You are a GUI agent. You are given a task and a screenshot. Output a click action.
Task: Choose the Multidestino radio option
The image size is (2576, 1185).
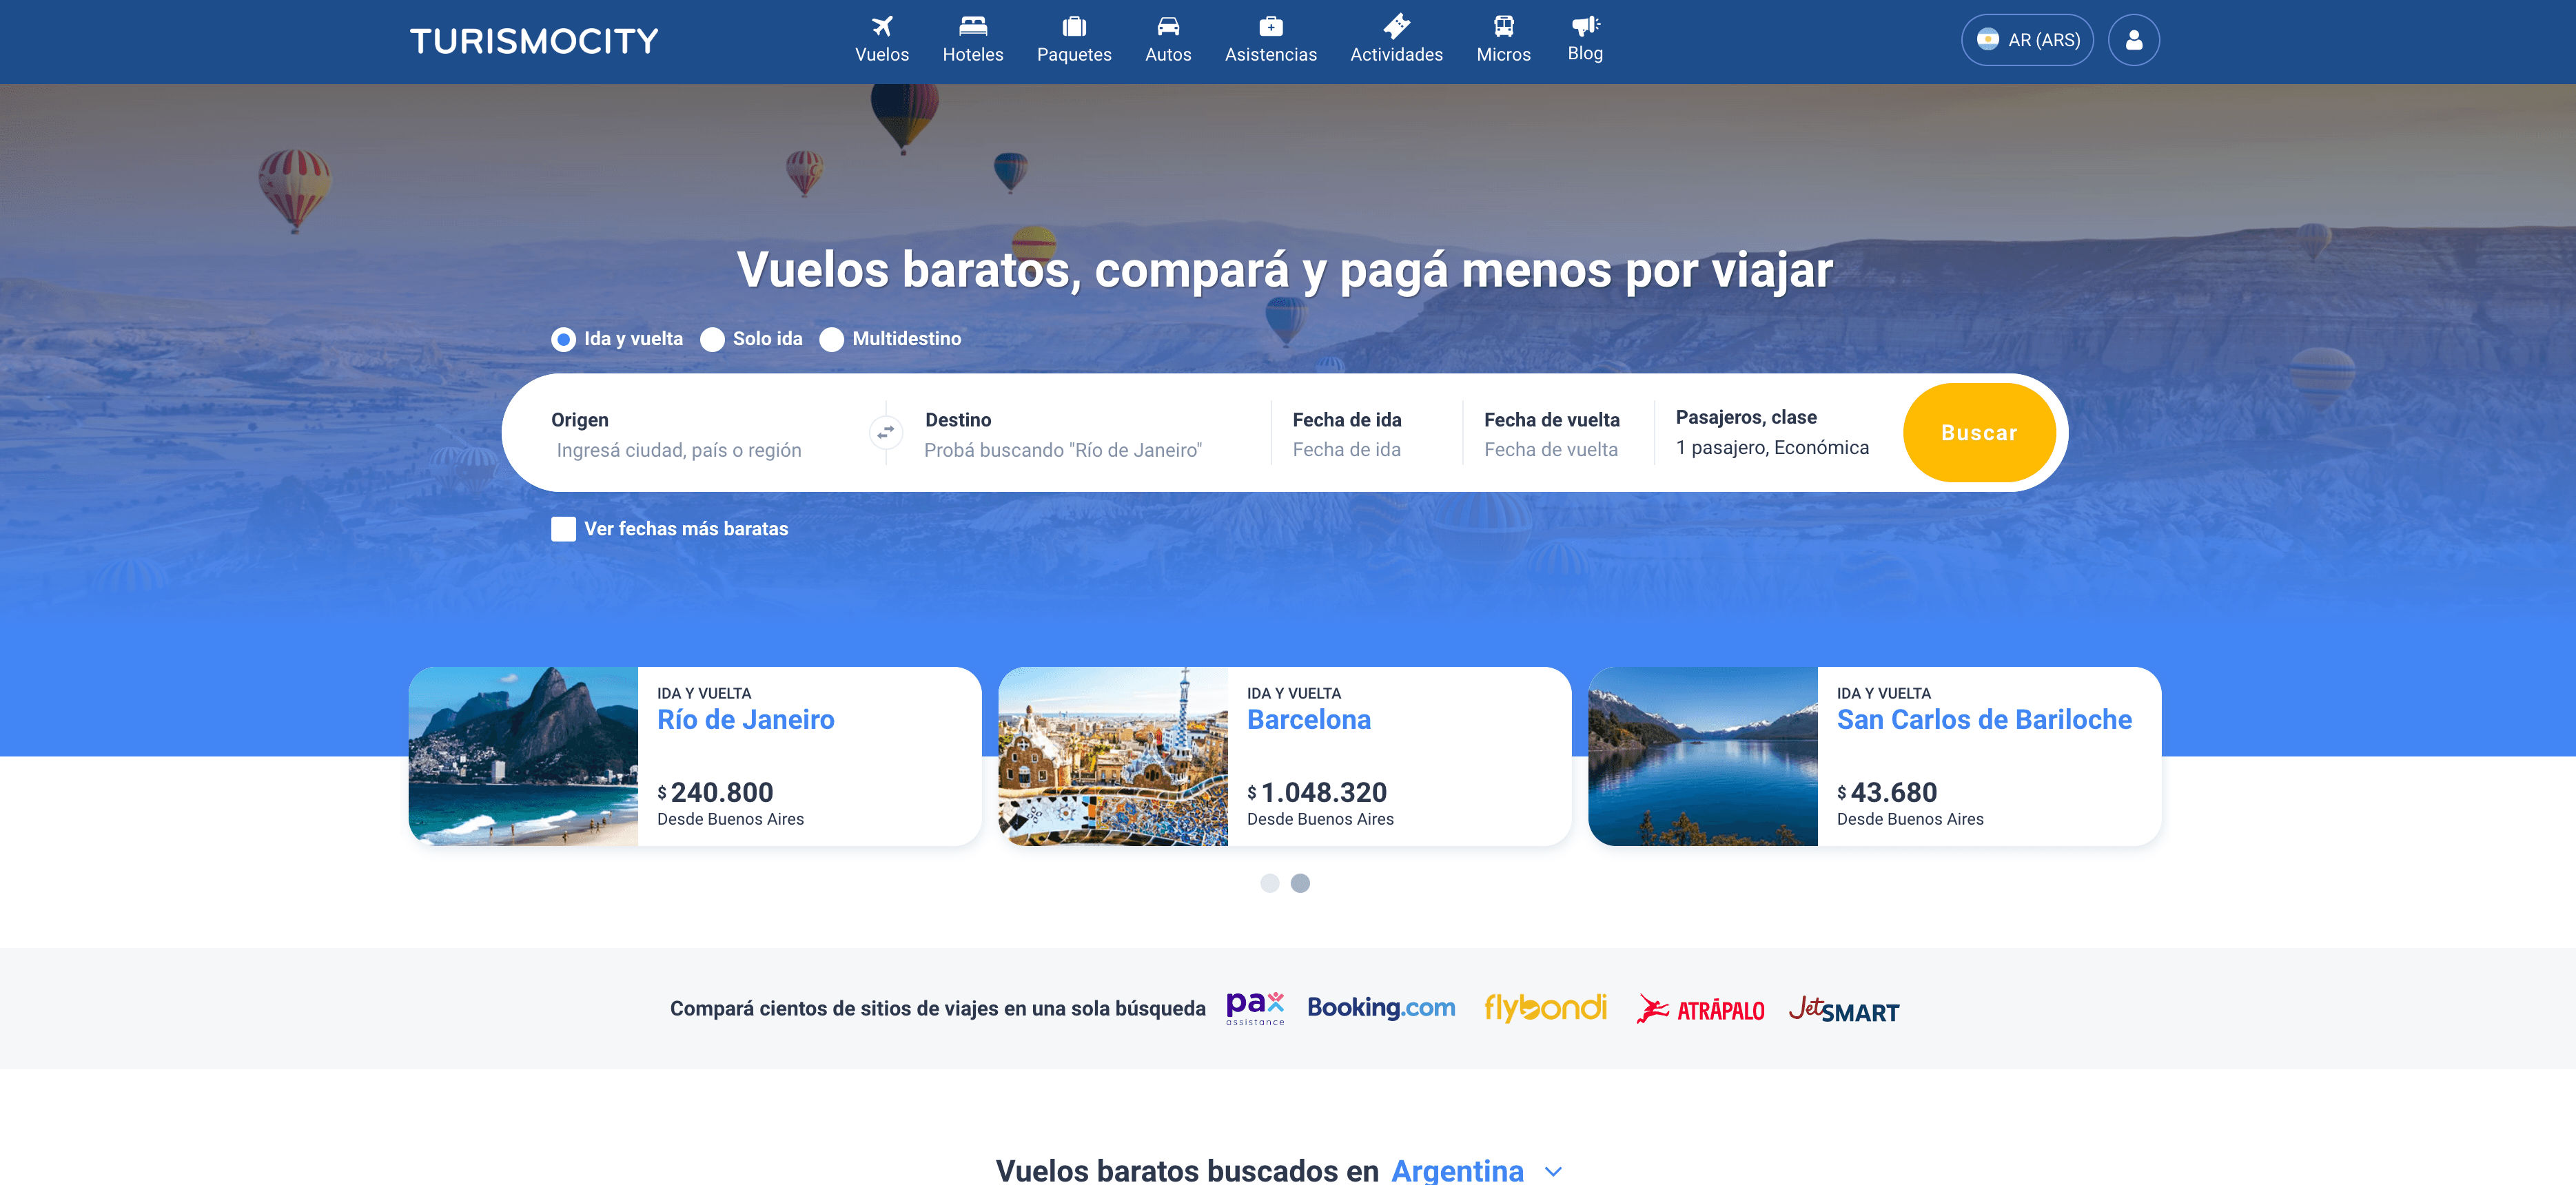point(831,340)
